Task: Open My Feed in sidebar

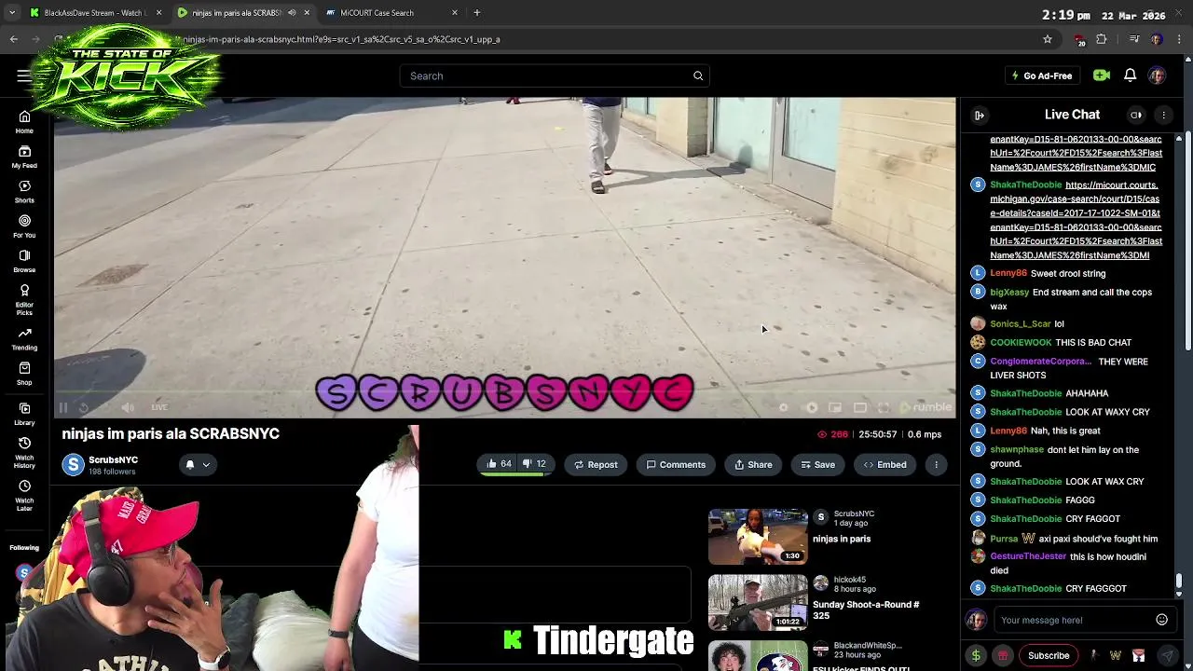Action: pos(24,157)
